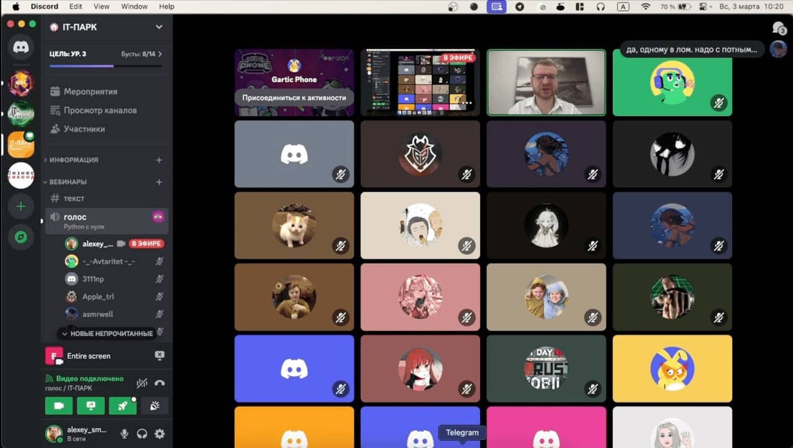793x448 pixels.
Task: Select user Apple_trl in voice list
Action: [x=114, y=296]
